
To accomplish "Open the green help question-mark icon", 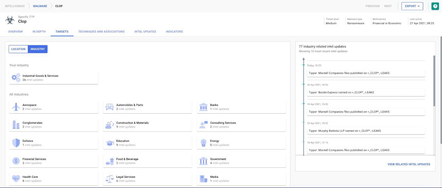I will coord(435,6).
